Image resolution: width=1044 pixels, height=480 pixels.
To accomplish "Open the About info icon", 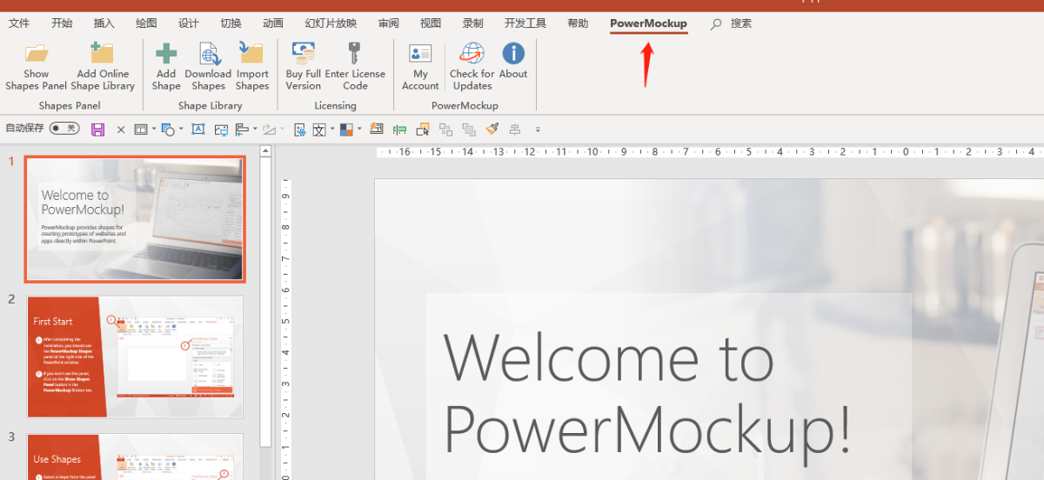I will point(513,54).
